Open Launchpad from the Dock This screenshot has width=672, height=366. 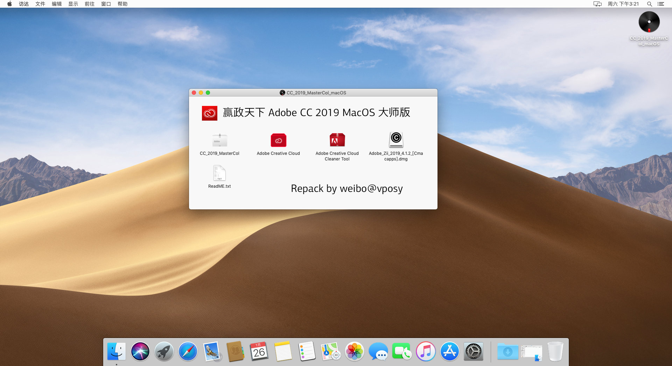point(164,351)
